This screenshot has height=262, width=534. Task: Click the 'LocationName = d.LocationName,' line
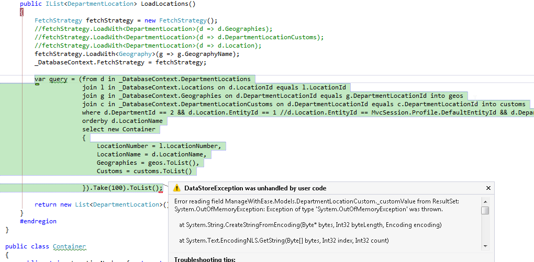tap(151, 154)
